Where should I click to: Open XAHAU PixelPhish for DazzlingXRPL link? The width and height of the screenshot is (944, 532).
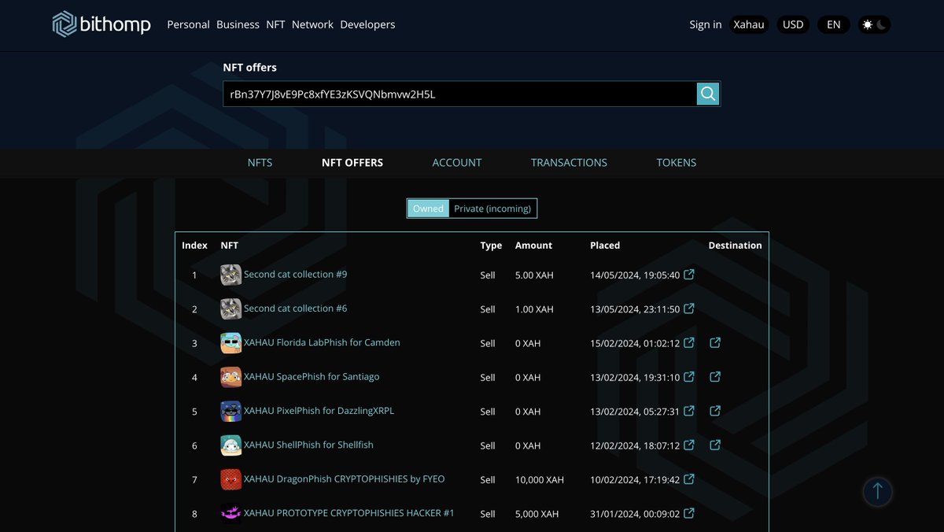pos(319,411)
